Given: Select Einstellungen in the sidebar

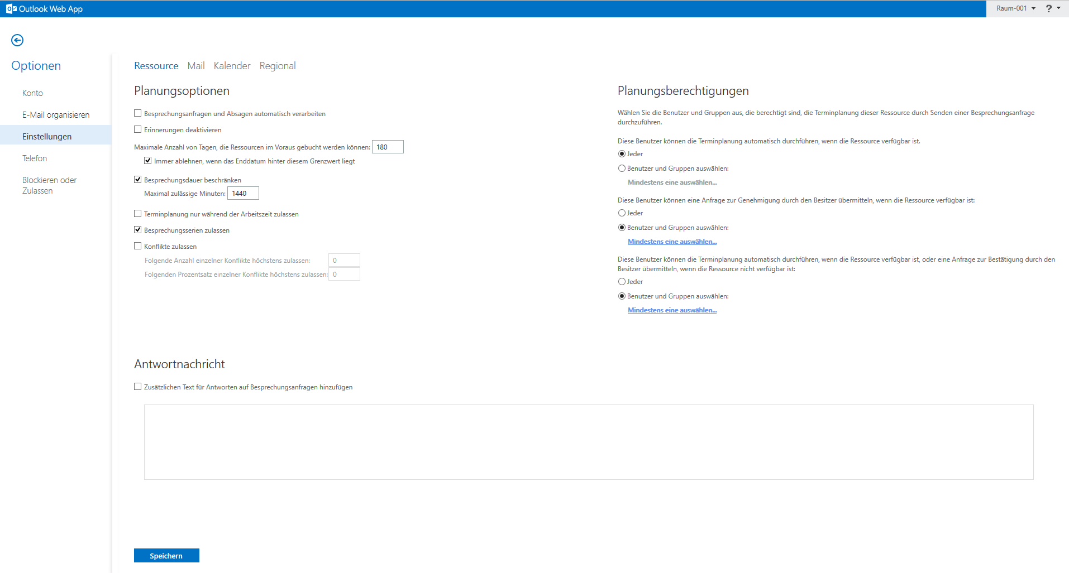Looking at the screenshot, I should [56, 136].
